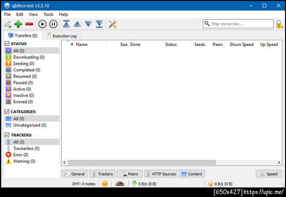Click the horizontal scrollbar thumb
286x197 pixels.
click(x=142, y=162)
